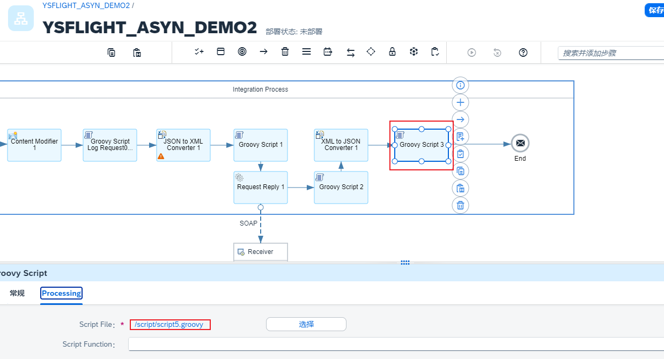Image resolution: width=664 pixels, height=359 pixels.
Task: Click the trash speed button beside Groovy Script 3
Action: pos(460,205)
